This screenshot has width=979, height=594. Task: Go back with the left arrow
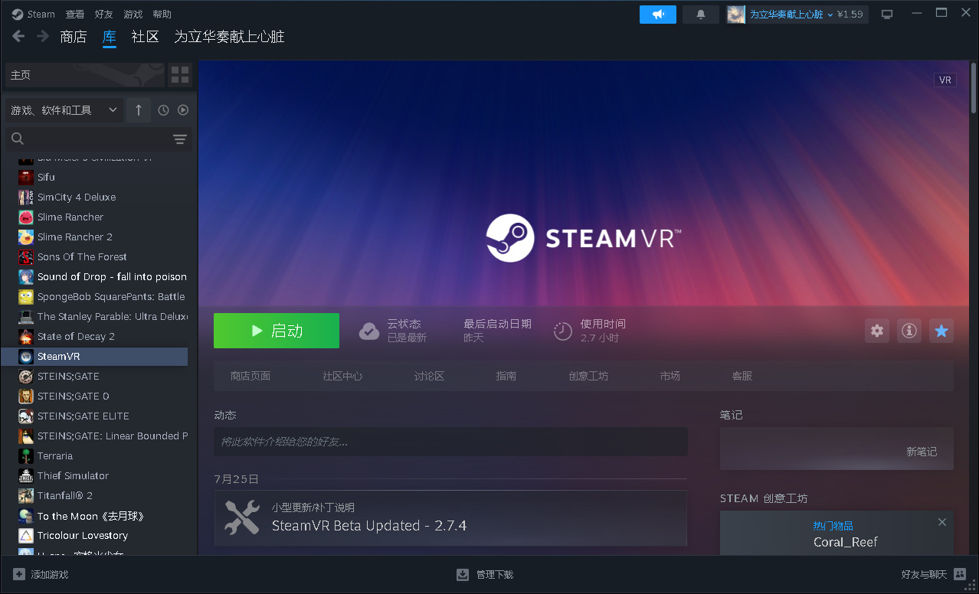click(x=19, y=36)
